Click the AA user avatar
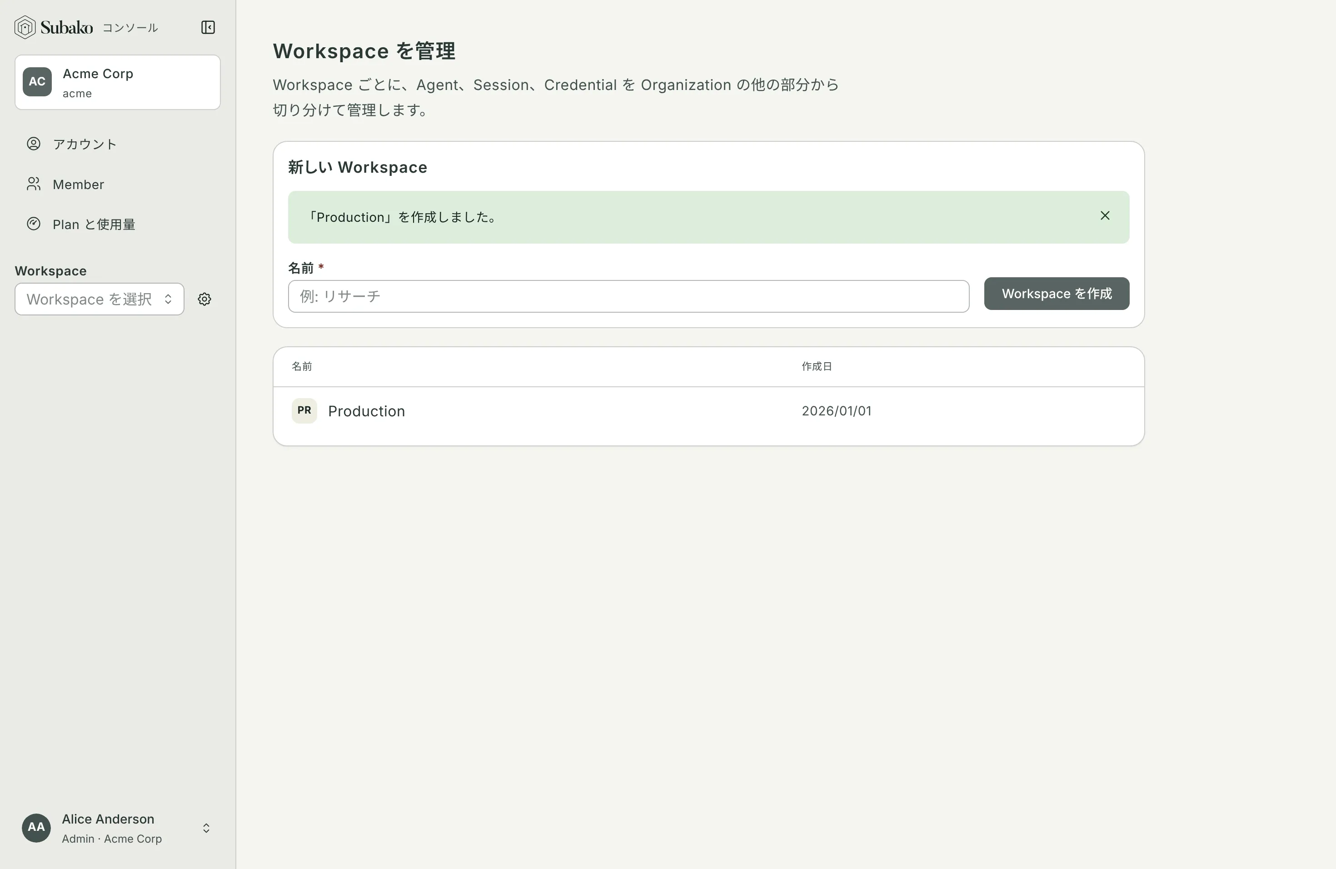 (36, 828)
